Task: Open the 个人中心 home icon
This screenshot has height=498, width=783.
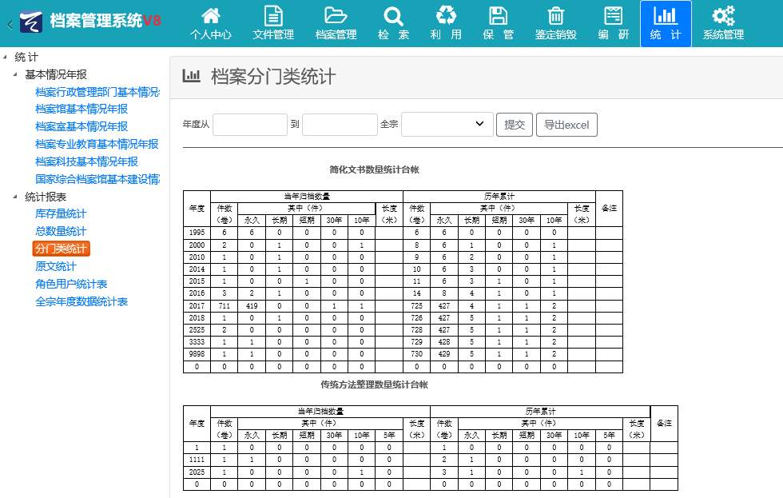Action: (211, 17)
